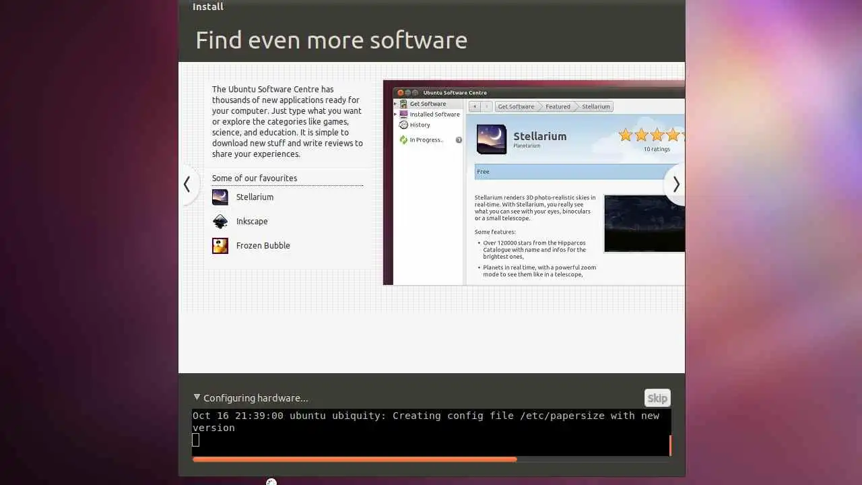Screen dimensions: 862x485
Task: Select Installed Software in the sidebar
Action: pos(434,115)
